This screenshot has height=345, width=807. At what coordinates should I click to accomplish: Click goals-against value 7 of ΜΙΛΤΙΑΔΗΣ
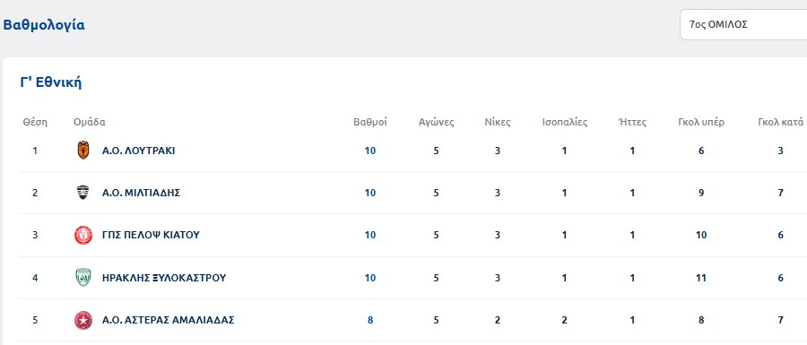click(x=781, y=193)
